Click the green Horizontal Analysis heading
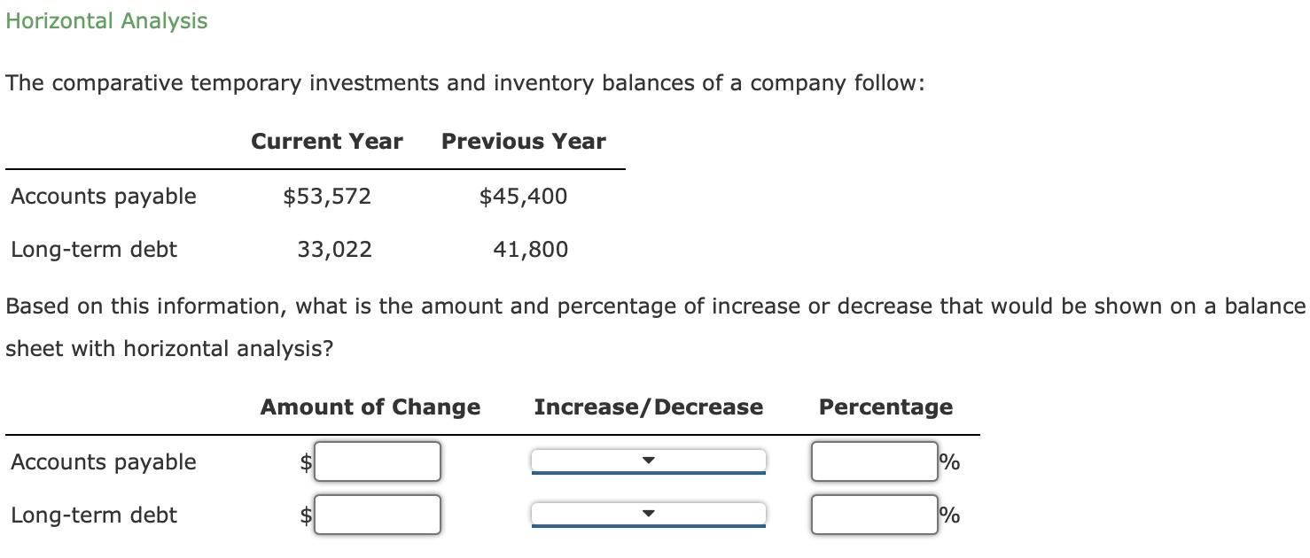Viewport: 1310px width, 558px height. (106, 20)
